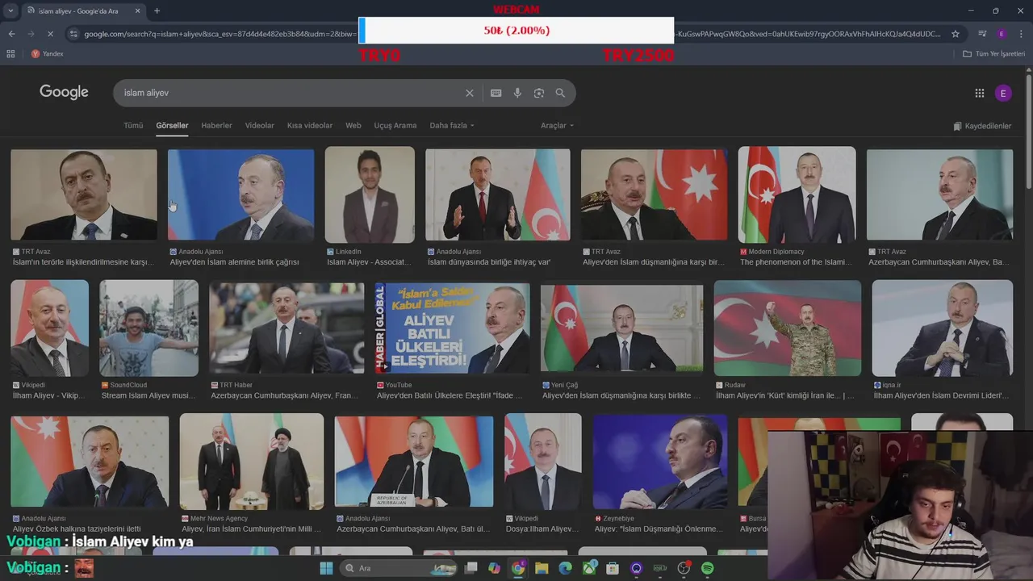Viewport: 1033px width, 581px height.
Task: Open the Chrome tab search dropdown
Action: point(10,10)
